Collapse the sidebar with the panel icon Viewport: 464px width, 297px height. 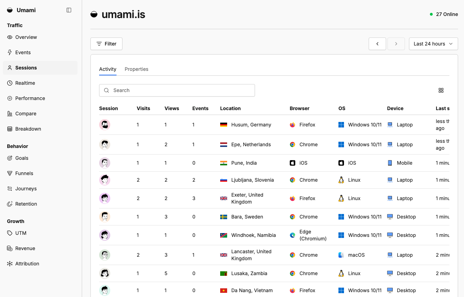[x=69, y=10]
